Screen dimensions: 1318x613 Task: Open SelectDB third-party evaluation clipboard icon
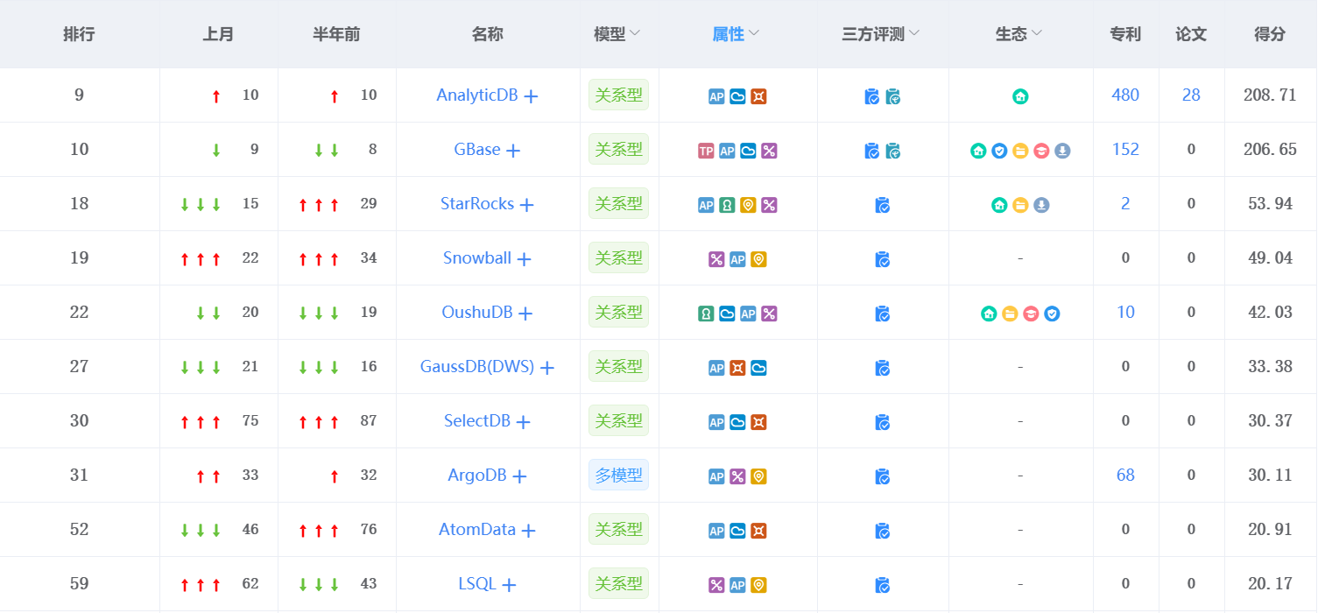click(x=883, y=422)
